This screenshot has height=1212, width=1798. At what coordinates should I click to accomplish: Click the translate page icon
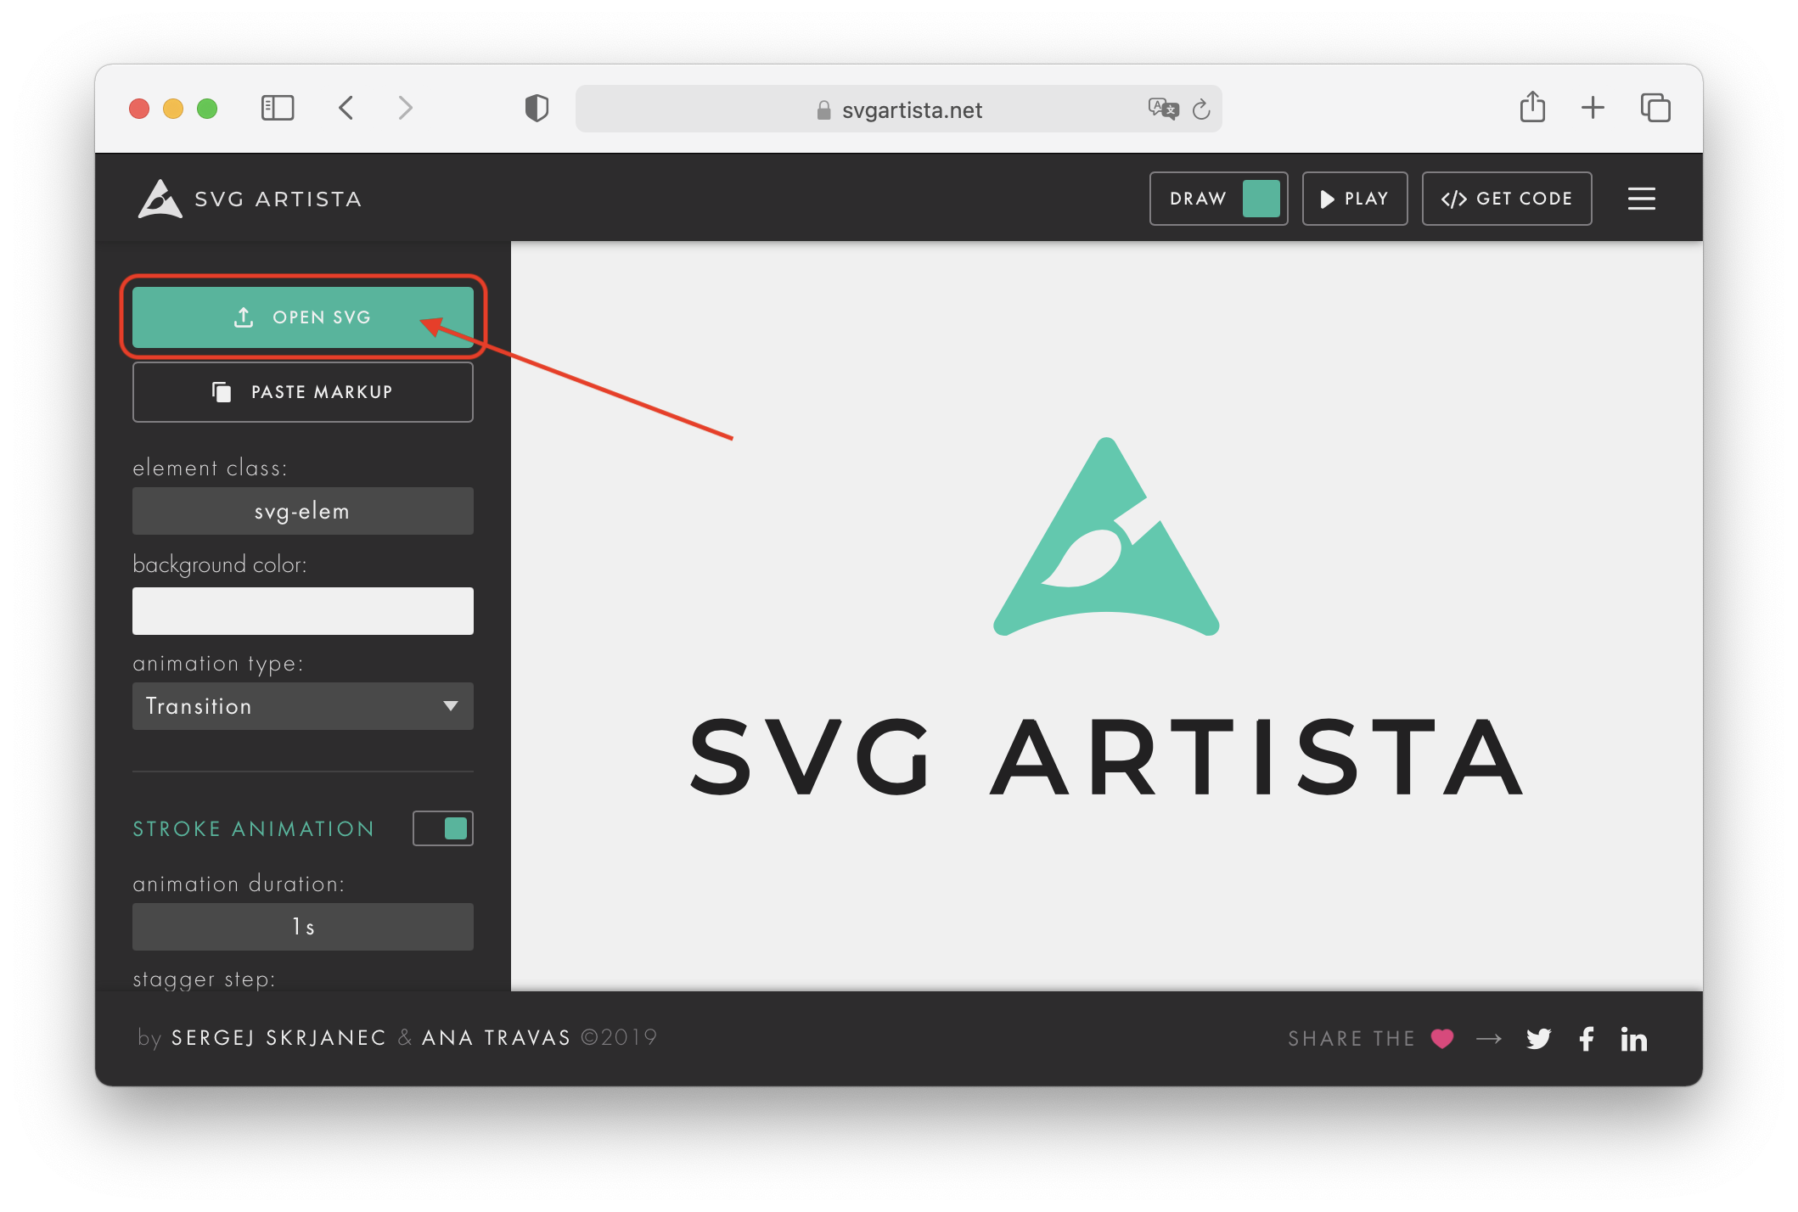1162,109
